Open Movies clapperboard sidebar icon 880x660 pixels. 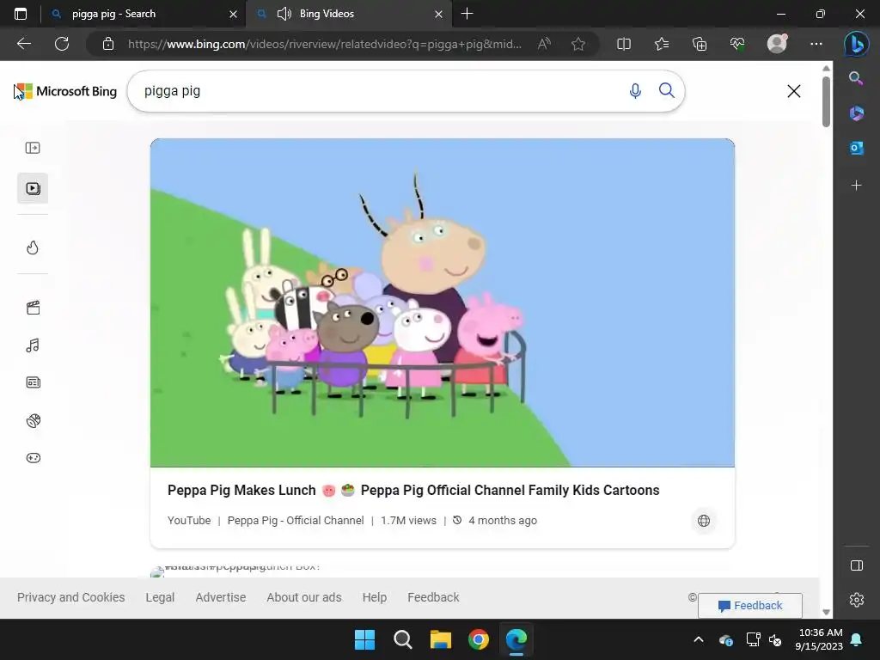[33, 308]
